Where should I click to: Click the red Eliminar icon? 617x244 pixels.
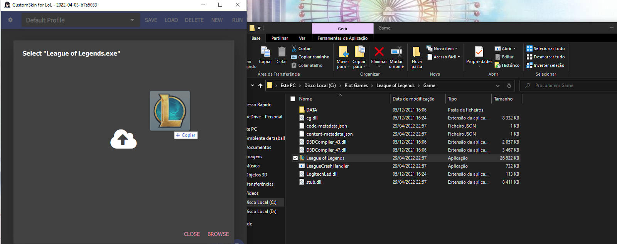379,52
